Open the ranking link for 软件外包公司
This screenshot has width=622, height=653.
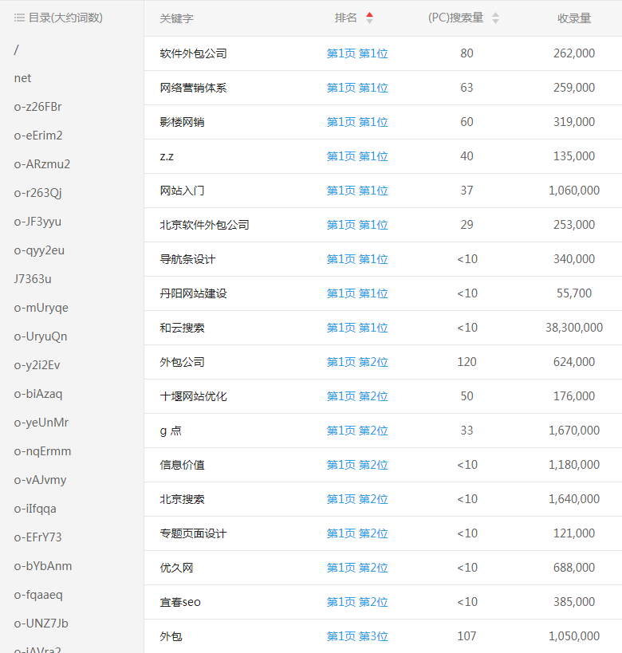tap(357, 53)
